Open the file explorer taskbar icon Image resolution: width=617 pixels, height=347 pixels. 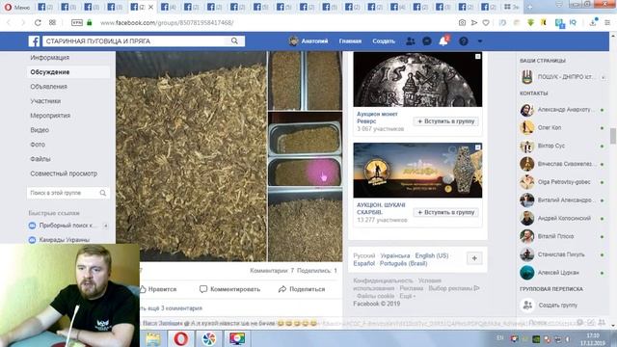tap(152, 338)
